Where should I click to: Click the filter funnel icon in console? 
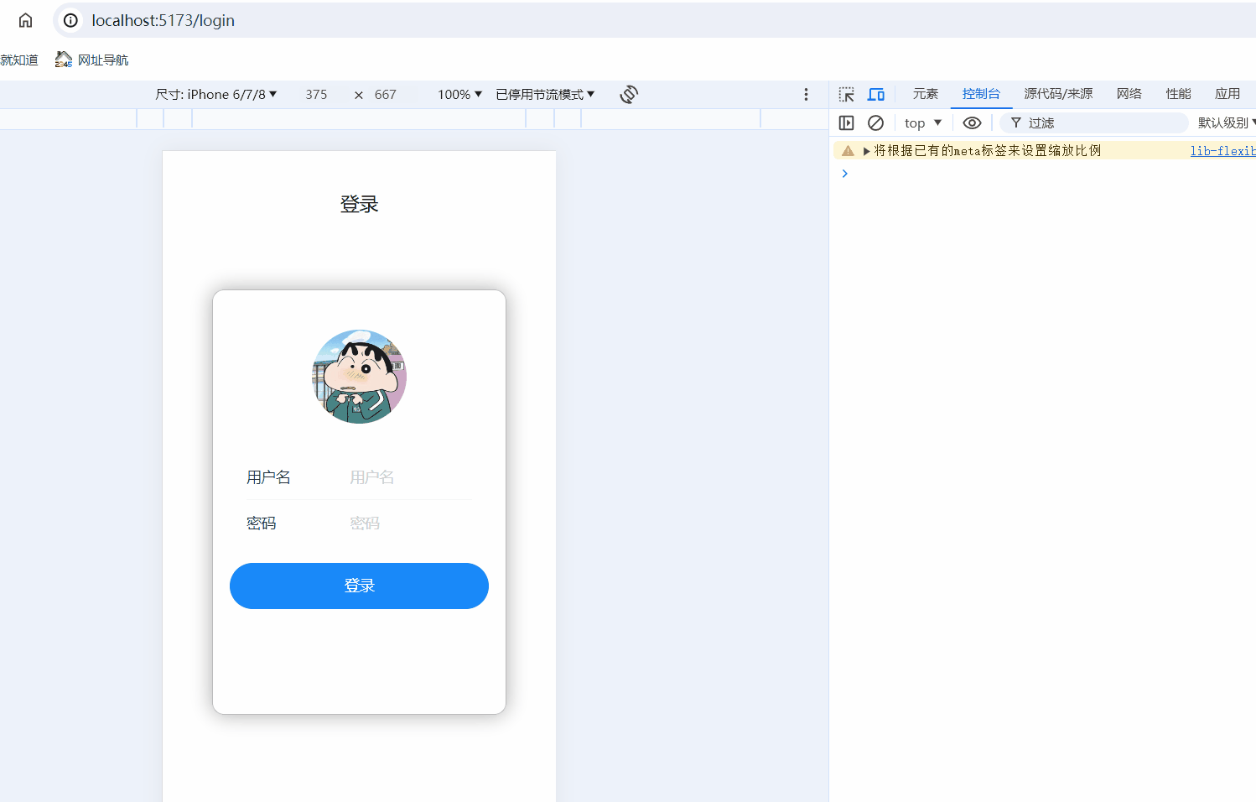(1015, 122)
